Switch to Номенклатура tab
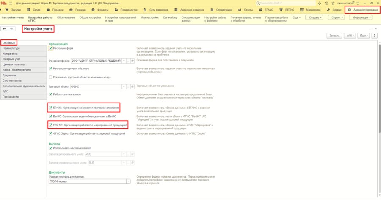 (23, 48)
